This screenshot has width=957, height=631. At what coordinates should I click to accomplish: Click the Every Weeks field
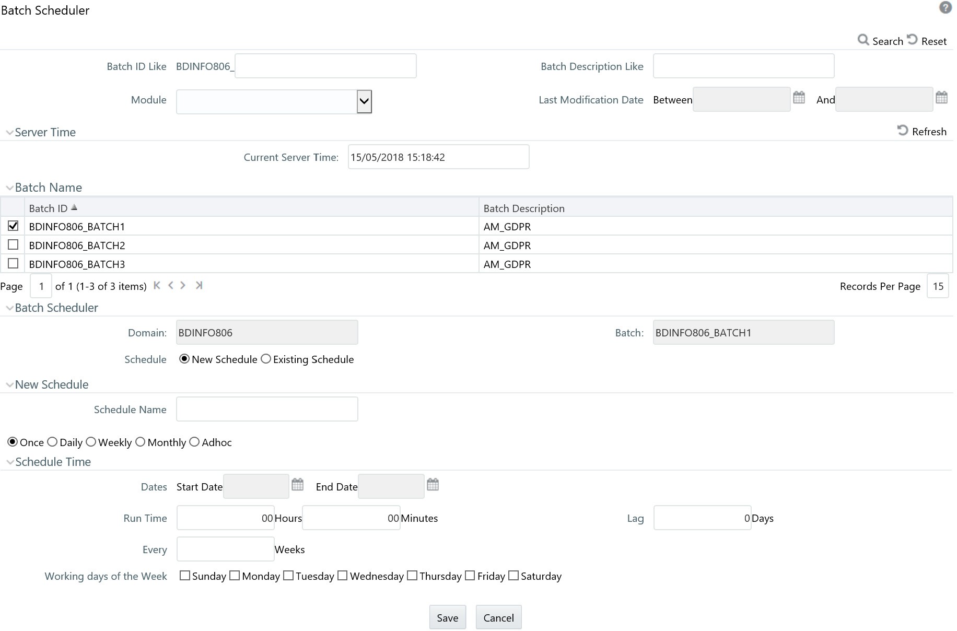click(x=226, y=549)
